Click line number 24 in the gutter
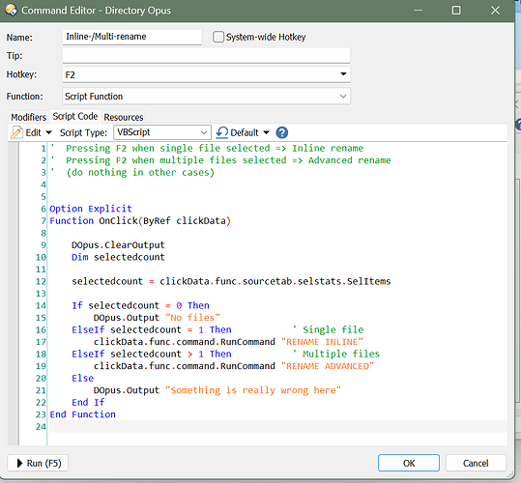The width and height of the screenshot is (521, 483). pyautogui.click(x=41, y=427)
